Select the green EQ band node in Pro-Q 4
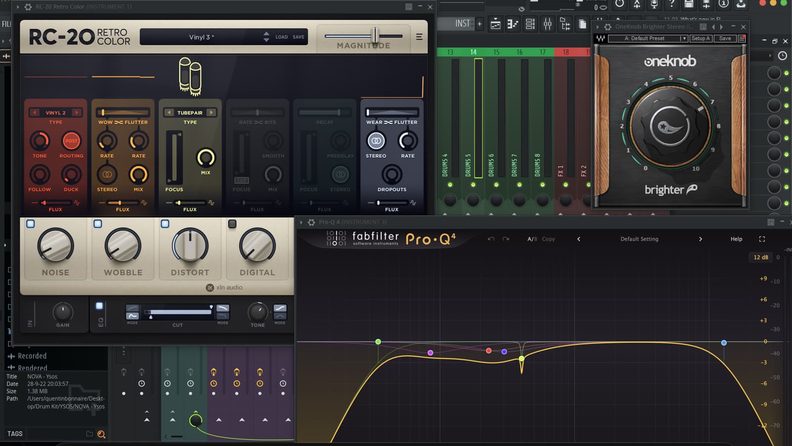The height and width of the screenshot is (446, 792). point(378,342)
